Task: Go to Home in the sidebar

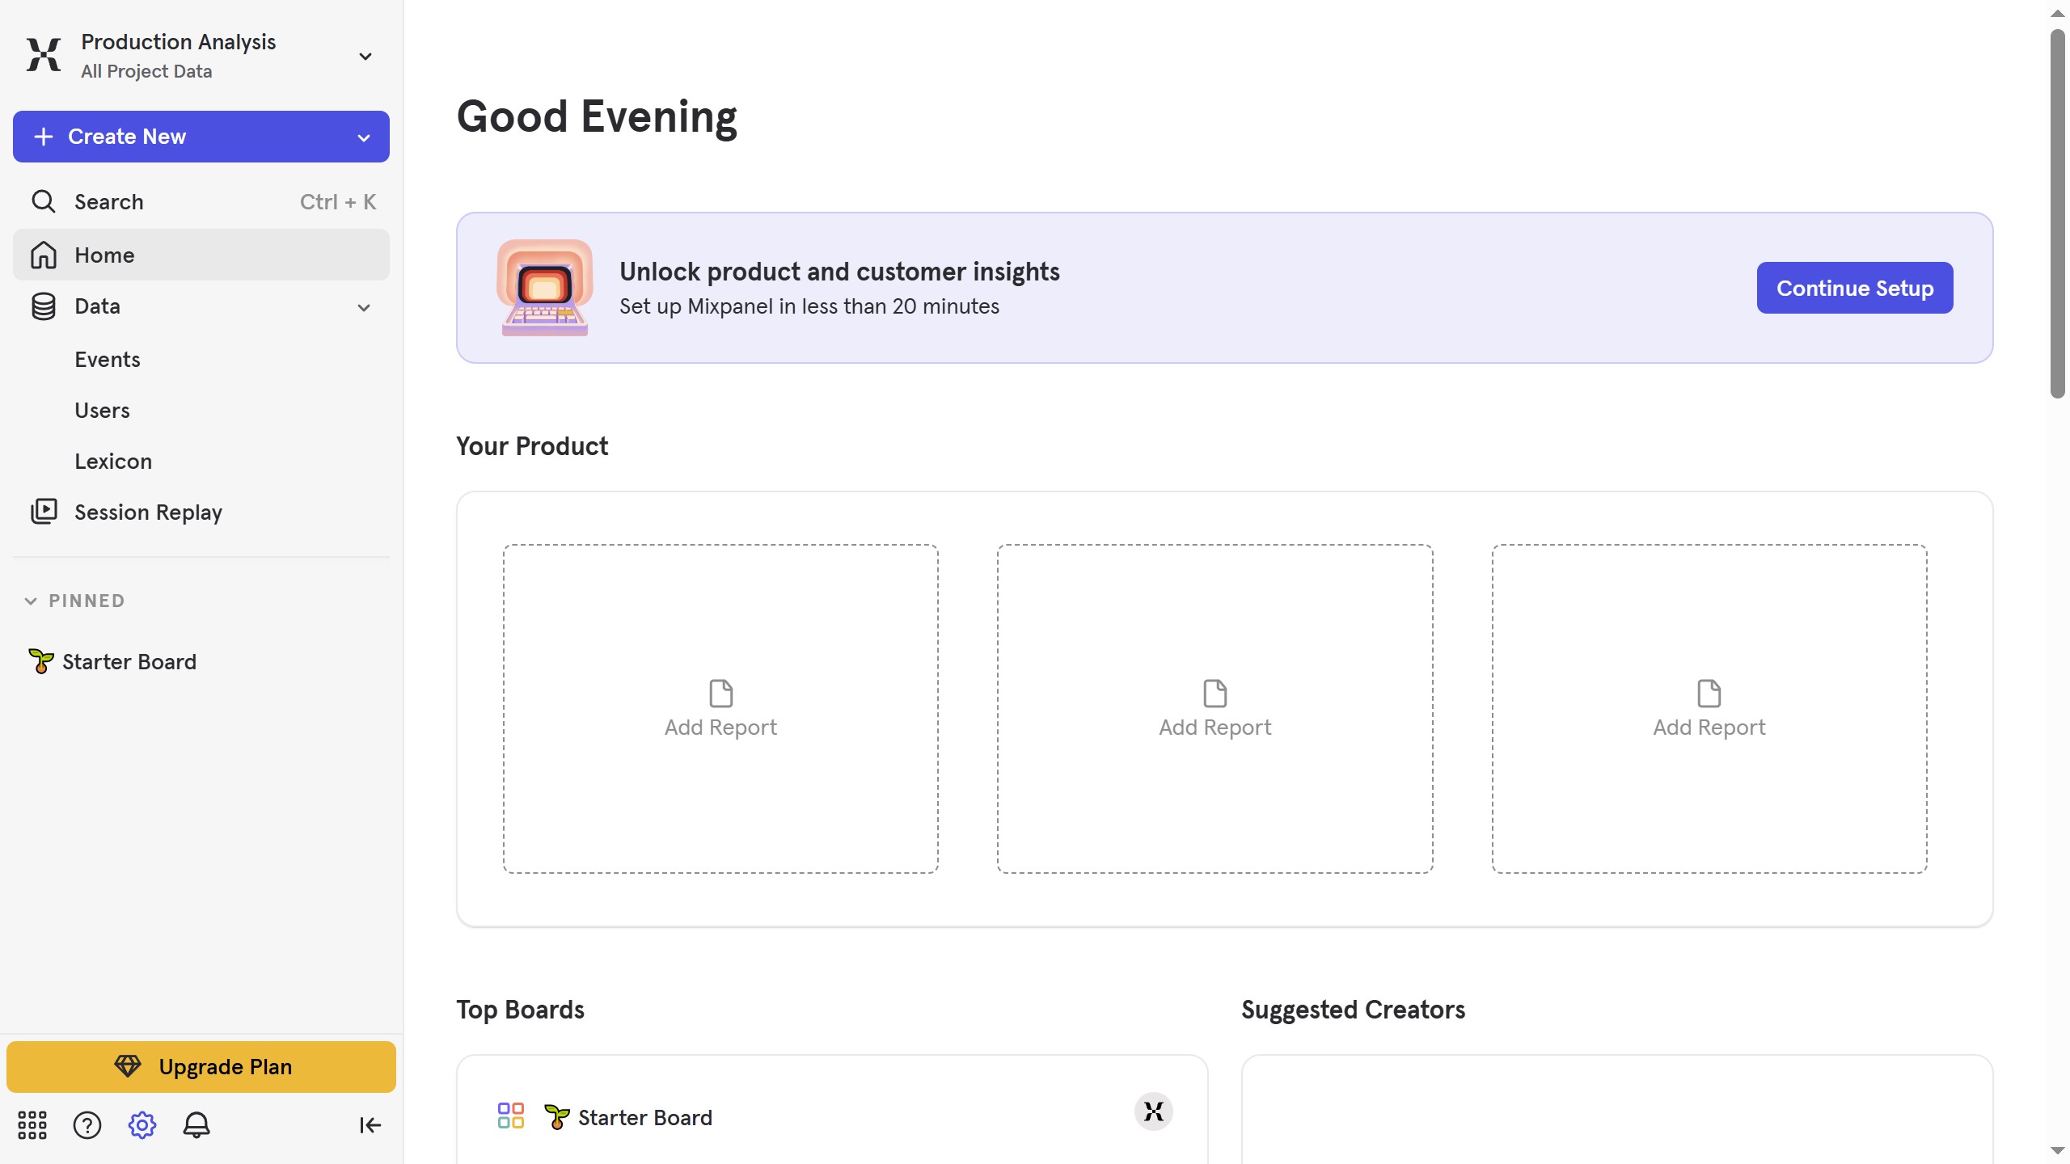Action: click(x=201, y=255)
